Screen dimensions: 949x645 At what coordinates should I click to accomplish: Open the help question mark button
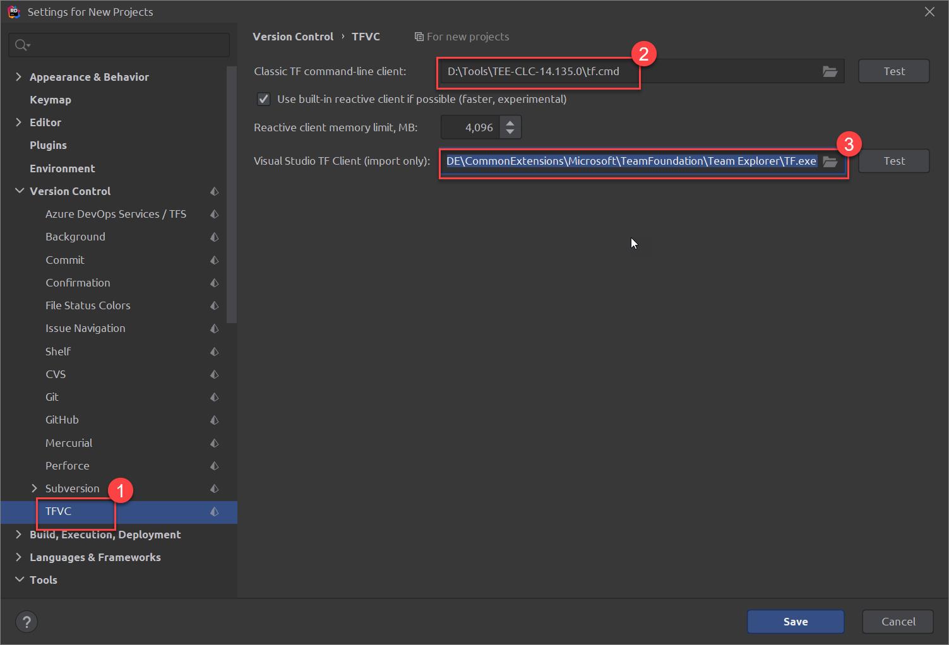pyautogui.click(x=27, y=622)
